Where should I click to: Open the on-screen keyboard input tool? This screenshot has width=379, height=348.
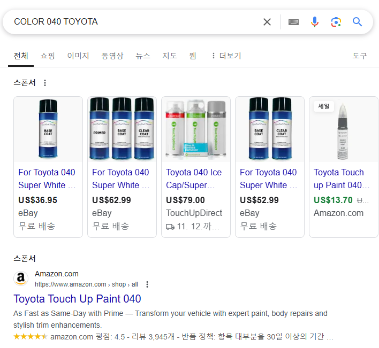point(293,22)
